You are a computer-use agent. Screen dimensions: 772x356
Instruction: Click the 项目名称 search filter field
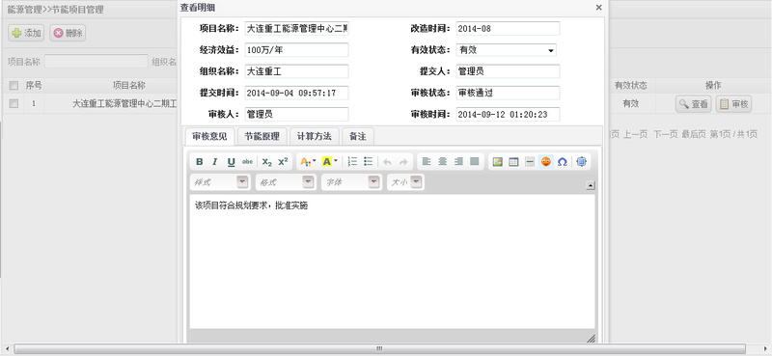(x=96, y=62)
